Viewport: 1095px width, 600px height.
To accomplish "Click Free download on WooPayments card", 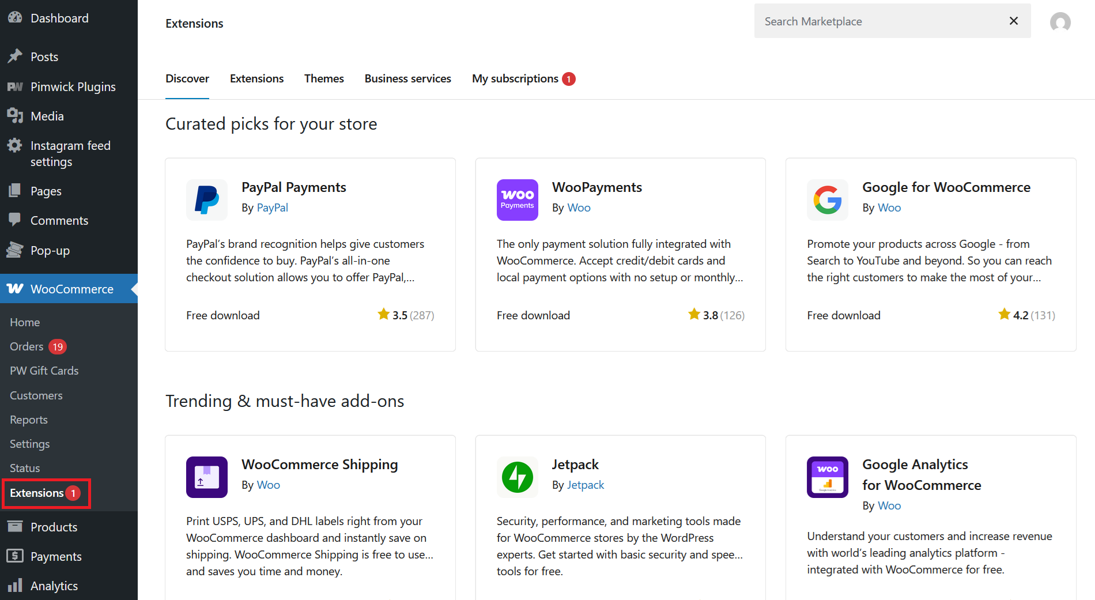I will click(x=533, y=315).
